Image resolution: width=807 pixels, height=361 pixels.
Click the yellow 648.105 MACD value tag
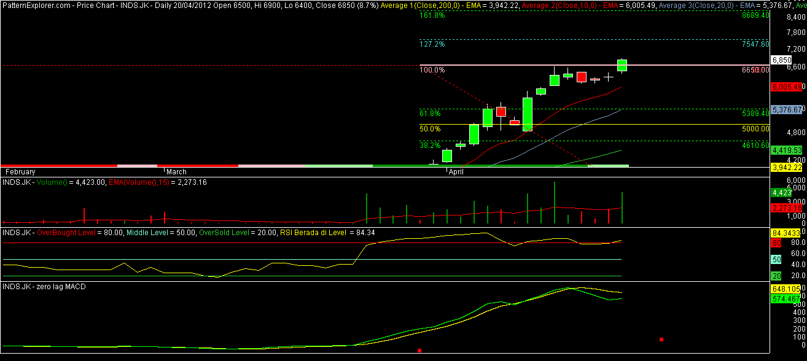click(787, 289)
